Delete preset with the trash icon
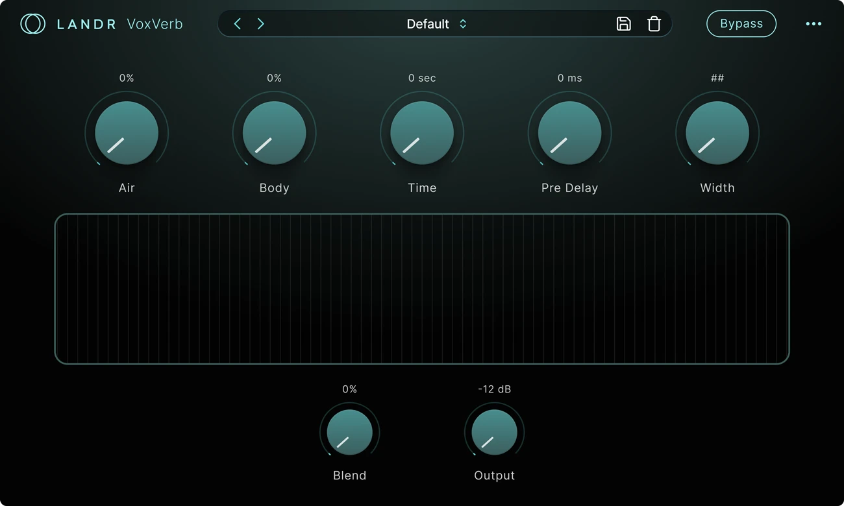This screenshot has height=506, width=844. coord(654,24)
